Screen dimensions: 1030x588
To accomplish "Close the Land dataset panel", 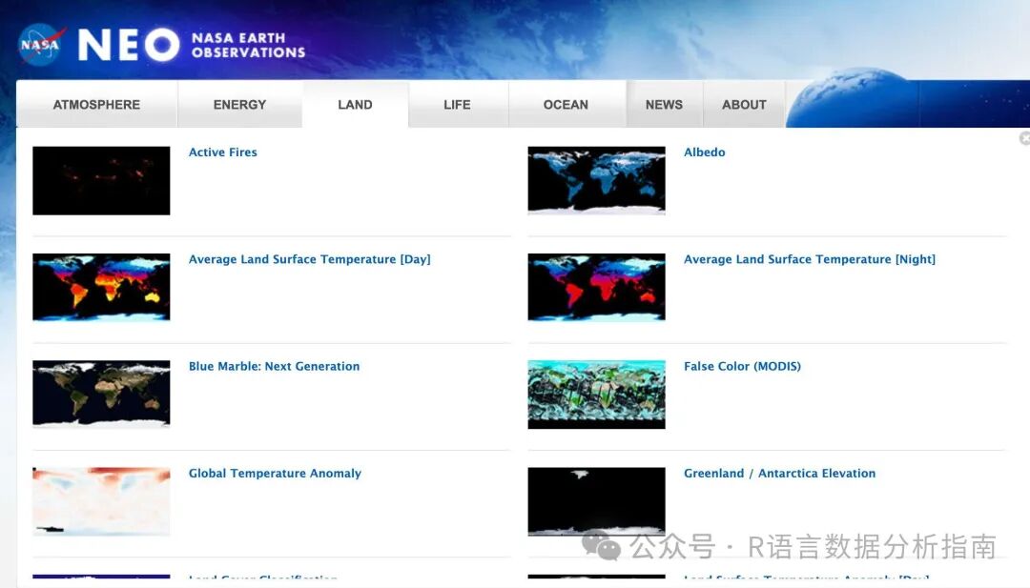I will coord(1024,138).
